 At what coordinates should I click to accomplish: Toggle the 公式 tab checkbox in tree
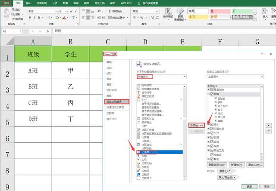(212, 133)
